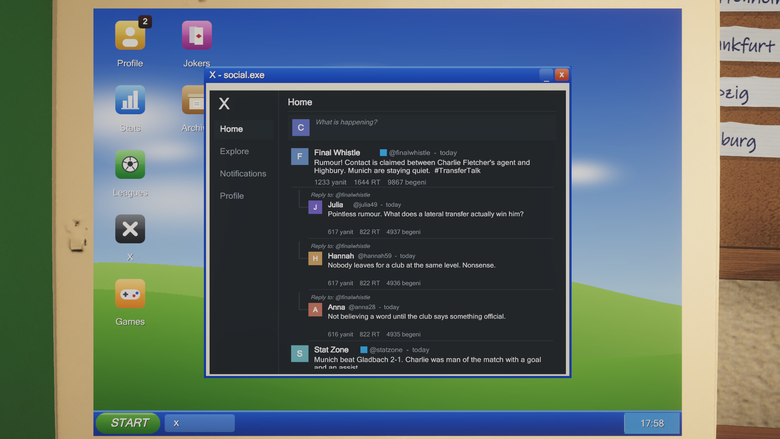The height and width of the screenshot is (439, 780).
Task: Go to Explore in the sidebar
Action: point(234,152)
